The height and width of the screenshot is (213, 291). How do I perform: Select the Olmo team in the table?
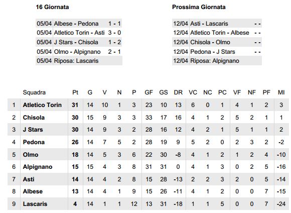pos(31,155)
